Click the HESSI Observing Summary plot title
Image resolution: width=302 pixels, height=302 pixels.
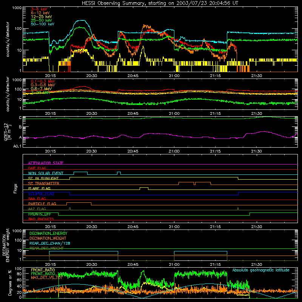click(x=160, y=3)
